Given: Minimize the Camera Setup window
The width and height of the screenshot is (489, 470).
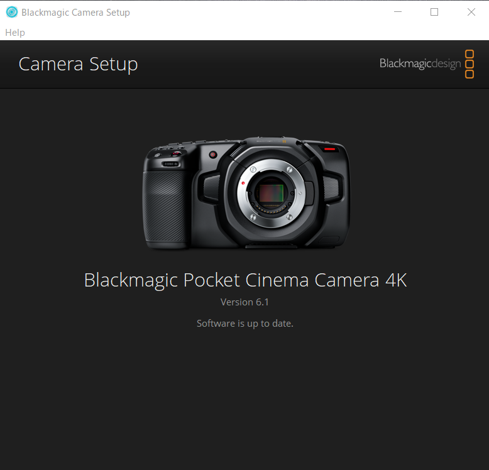Looking at the screenshot, I should (397, 12).
